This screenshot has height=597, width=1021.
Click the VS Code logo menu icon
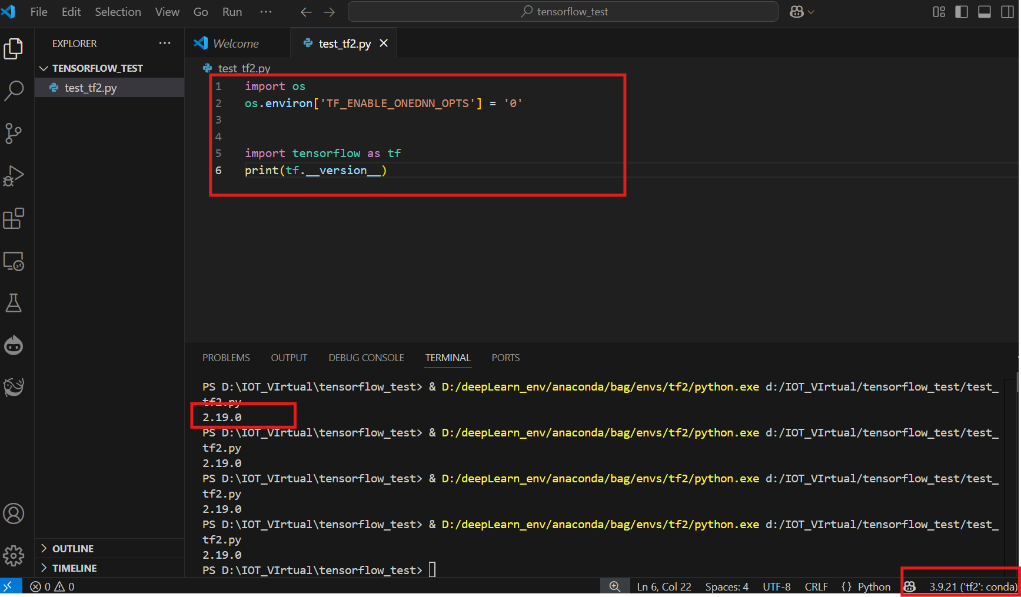pyautogui.click(x=8, y=11)
